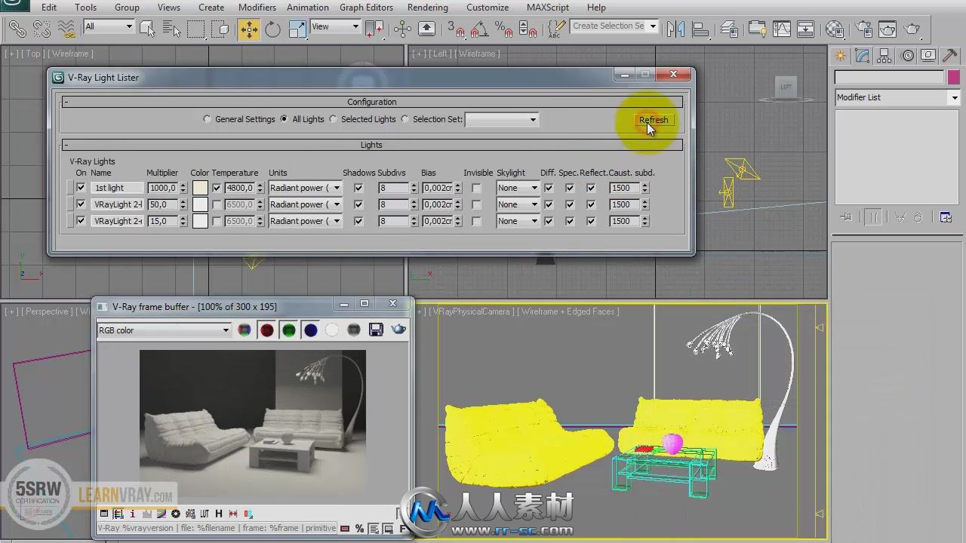Toggle the 3D Snaps button
Viewport: 966px width, 543px height.
[x=456, y=29]
